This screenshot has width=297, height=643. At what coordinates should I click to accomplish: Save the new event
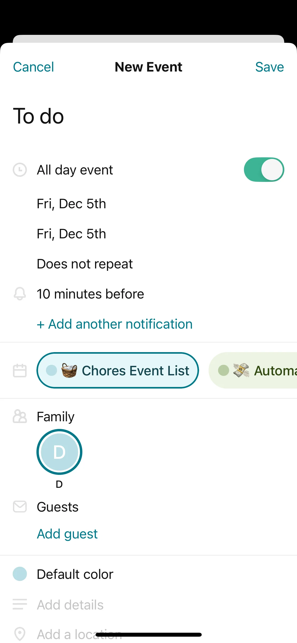point(269,67)
